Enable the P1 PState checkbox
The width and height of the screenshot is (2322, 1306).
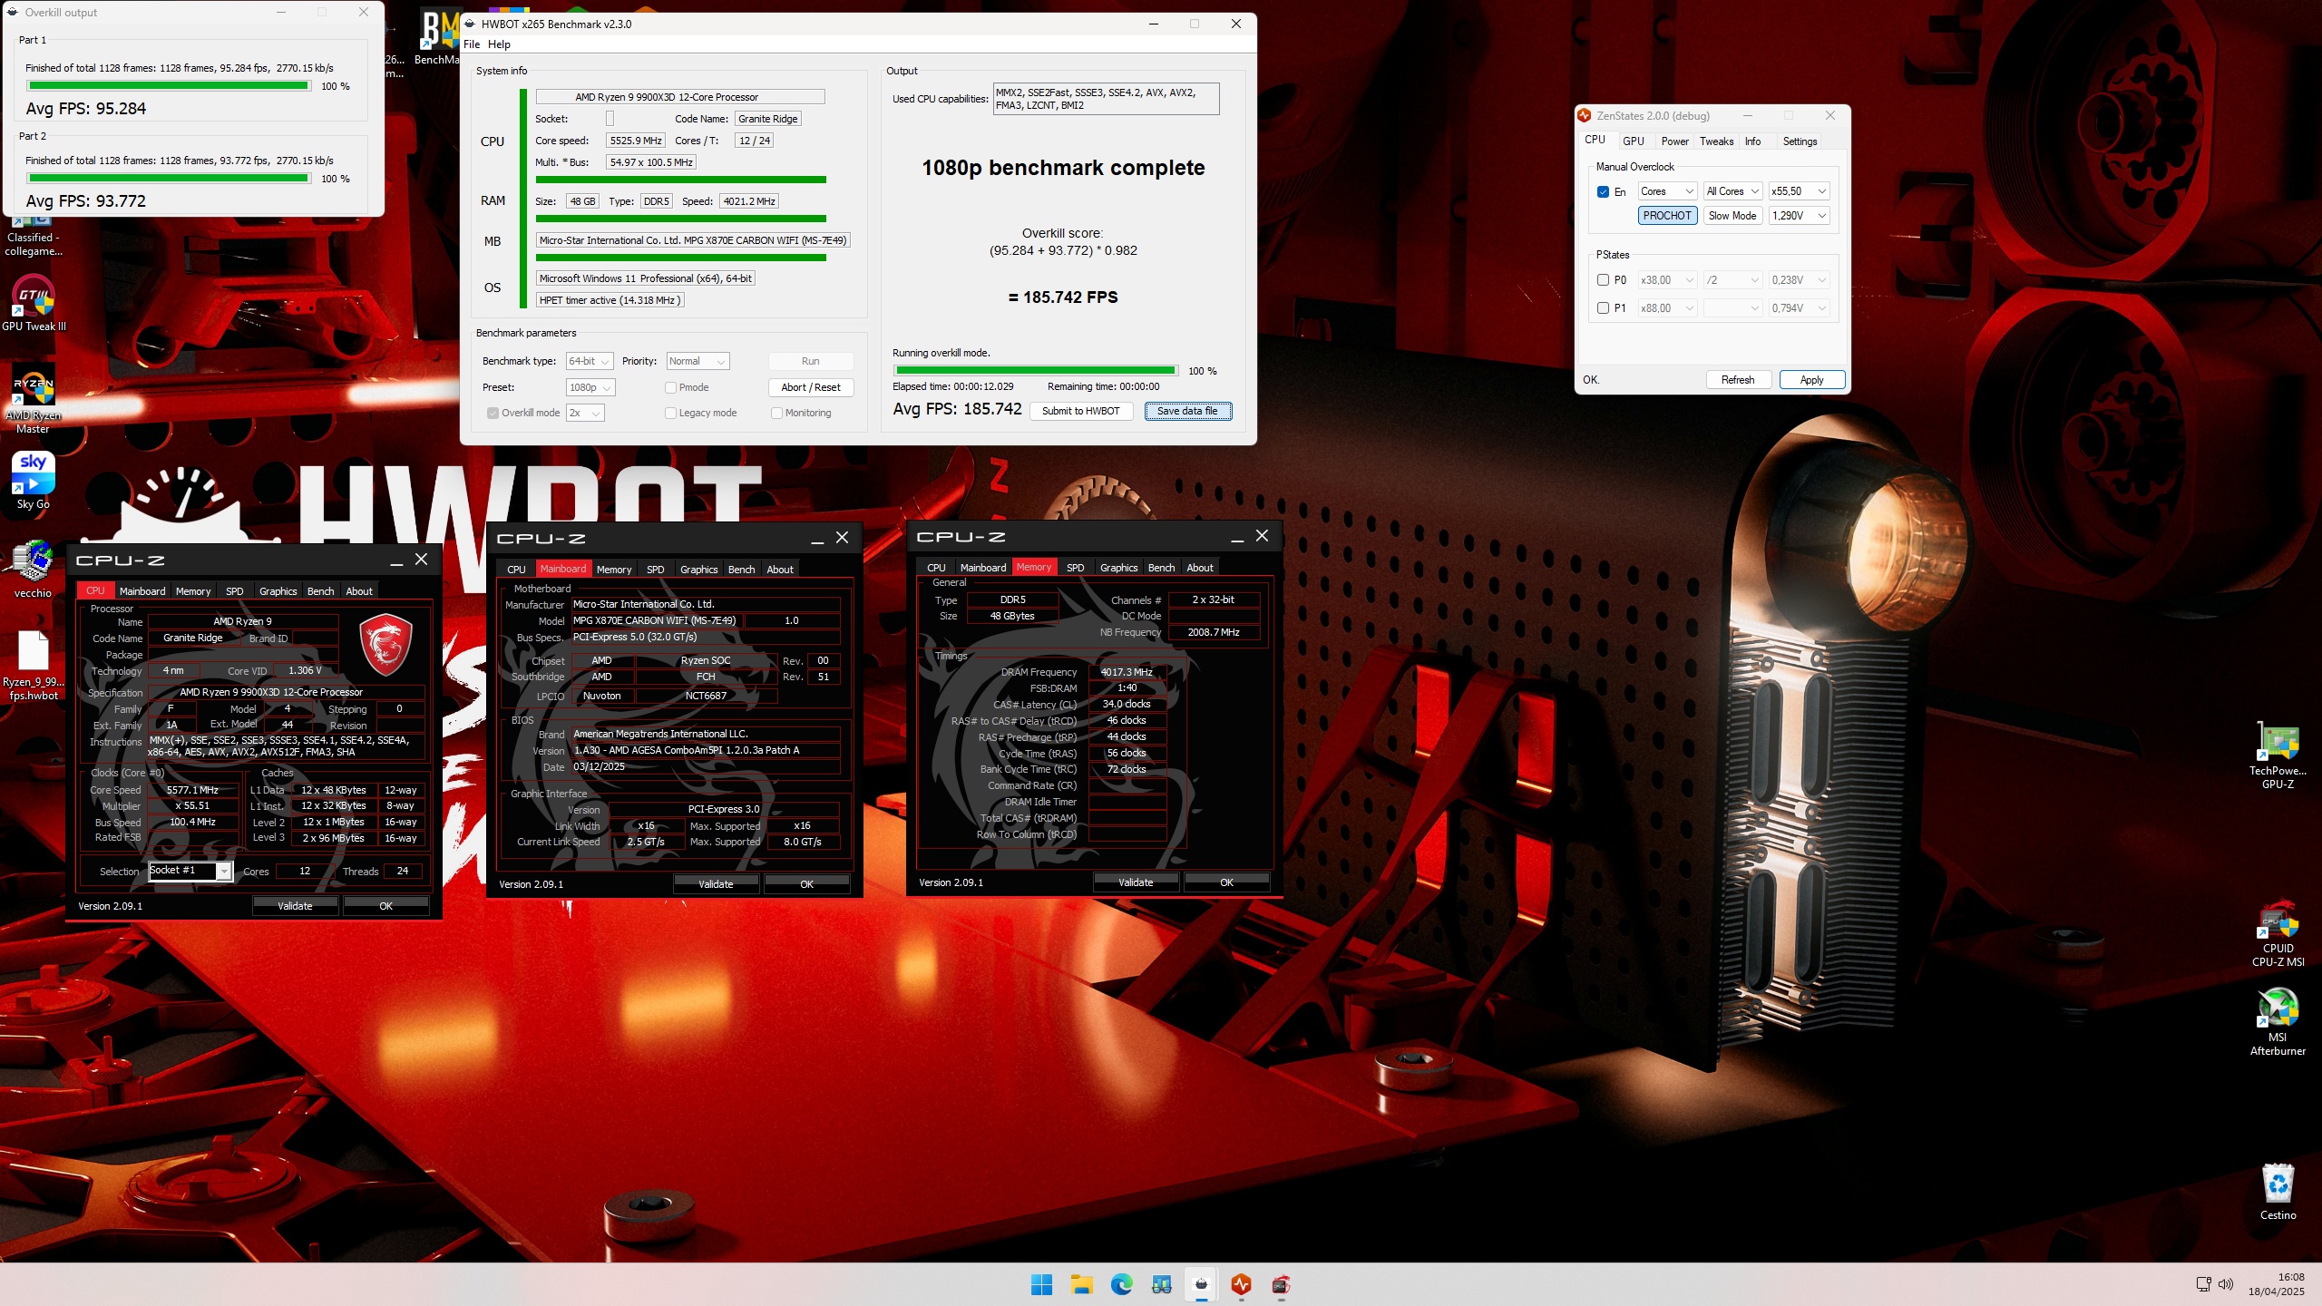pyautogui.click(x=1603, y=308)
